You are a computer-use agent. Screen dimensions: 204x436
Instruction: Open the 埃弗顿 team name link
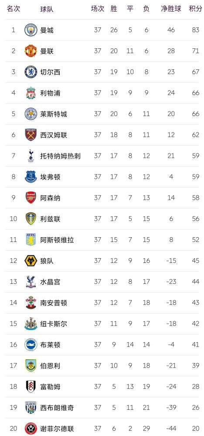(50, 177)
